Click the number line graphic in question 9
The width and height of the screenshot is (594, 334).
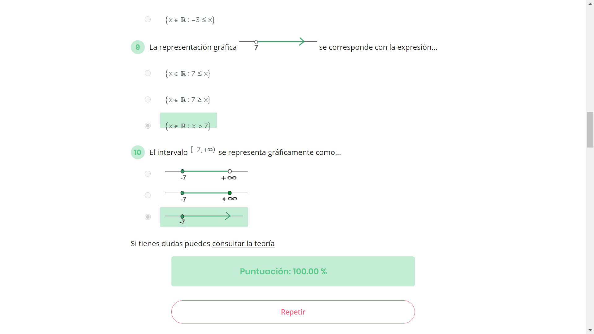(x=278, y=43)
